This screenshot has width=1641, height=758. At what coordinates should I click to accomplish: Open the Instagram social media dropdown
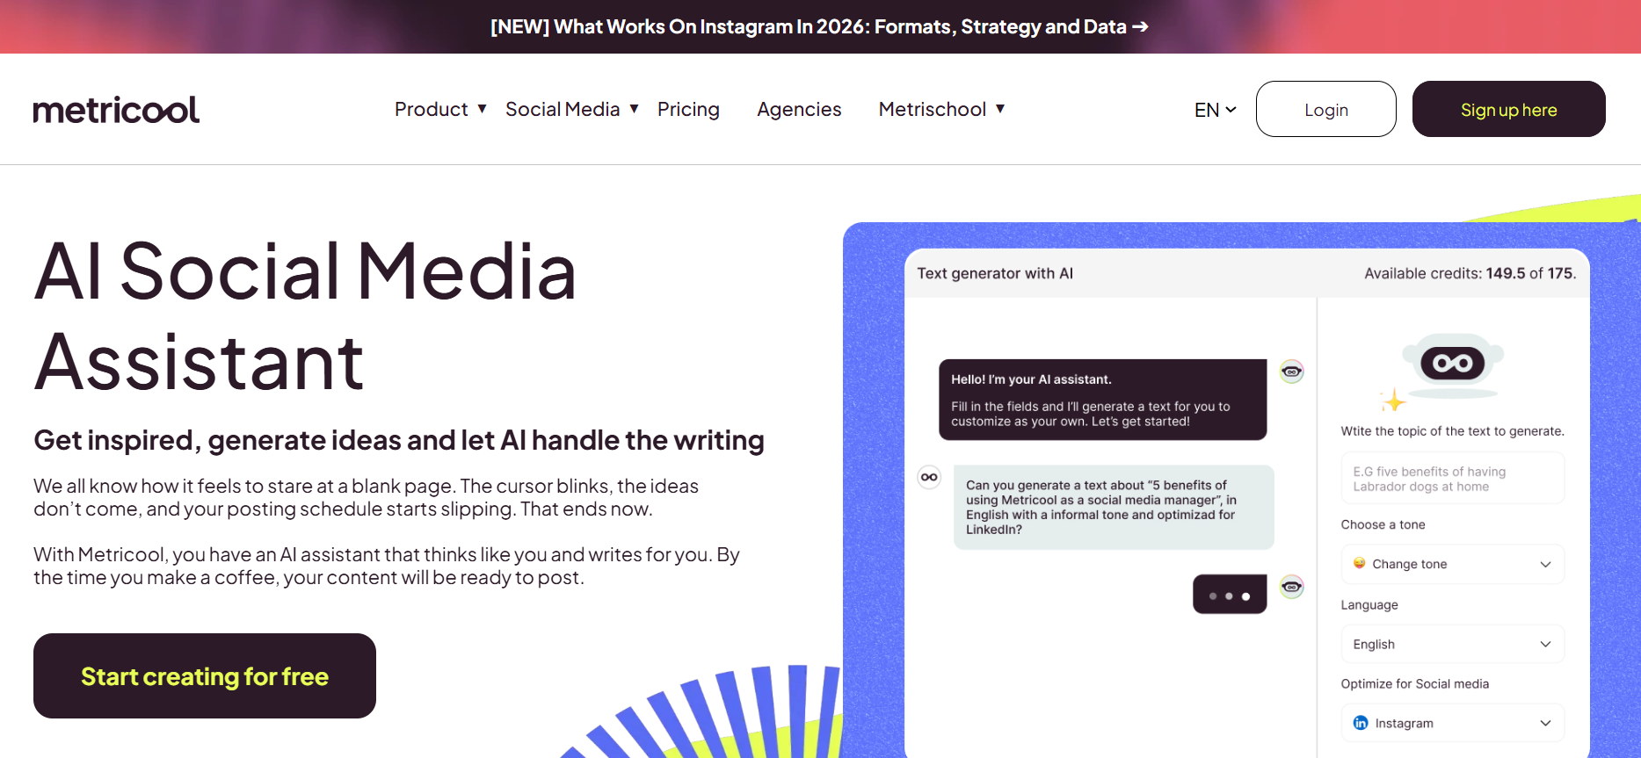point(1452,723)
